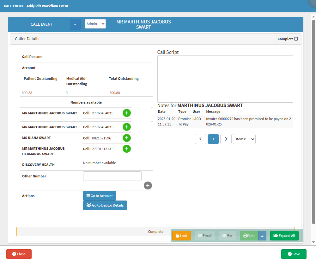Expand Print options arrow
Image resolution: width=316 pixels, height=262 pixels.
262,236
